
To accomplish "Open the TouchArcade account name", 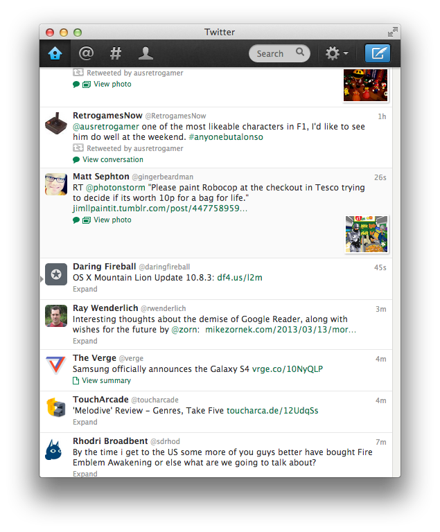I will [100, 400].
